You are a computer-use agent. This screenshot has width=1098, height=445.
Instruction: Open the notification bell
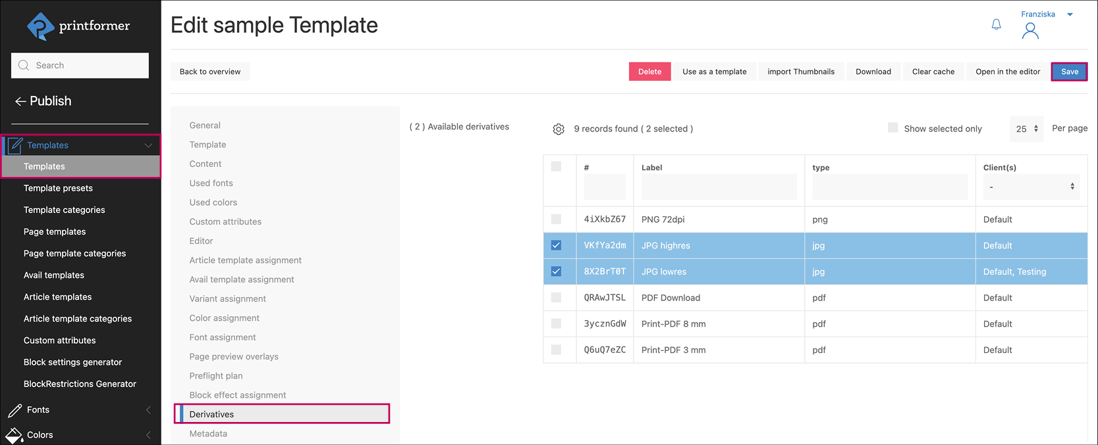click(996, 24)
